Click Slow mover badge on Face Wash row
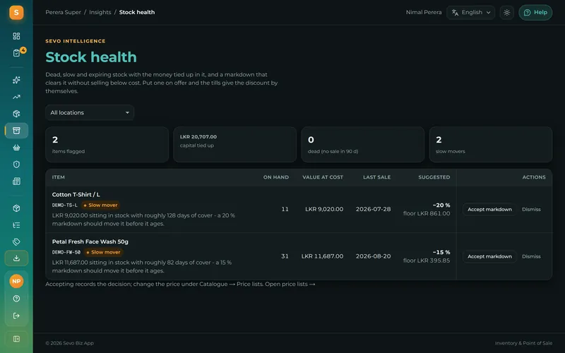565x353 pixels. click(103, 252)
